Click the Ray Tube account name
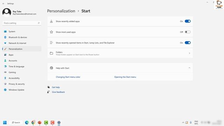 click(x=17, y=12)
